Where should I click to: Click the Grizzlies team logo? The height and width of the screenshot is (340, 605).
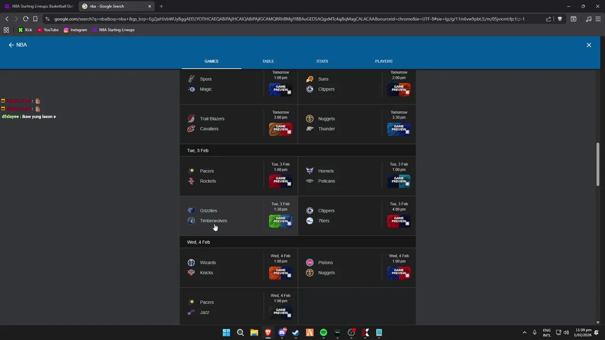pos(191,211)
